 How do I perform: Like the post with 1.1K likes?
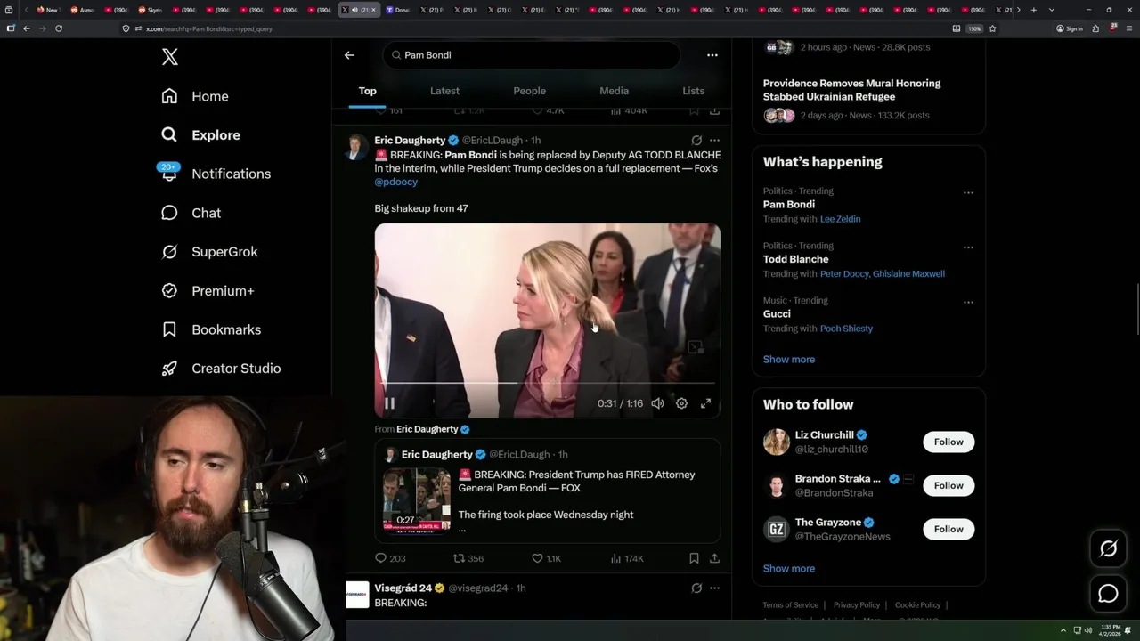coord(546,558)
